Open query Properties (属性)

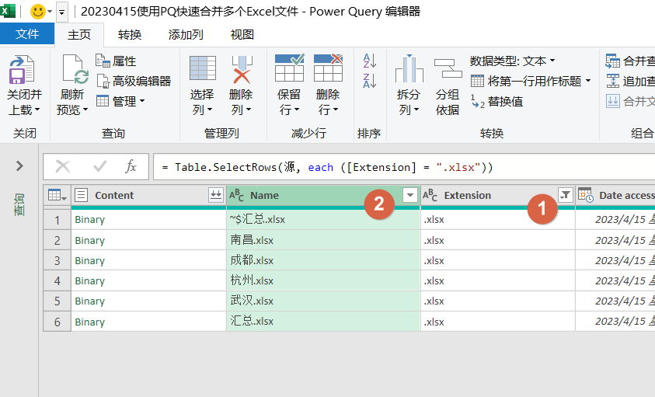[x=116, y=61]
